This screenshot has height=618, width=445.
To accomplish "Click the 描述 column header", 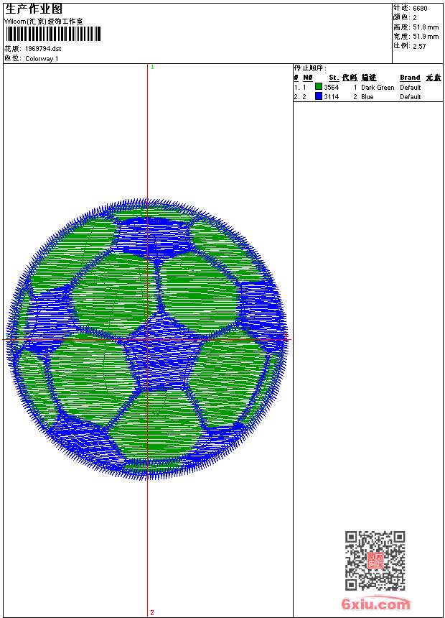I will 369,78.
